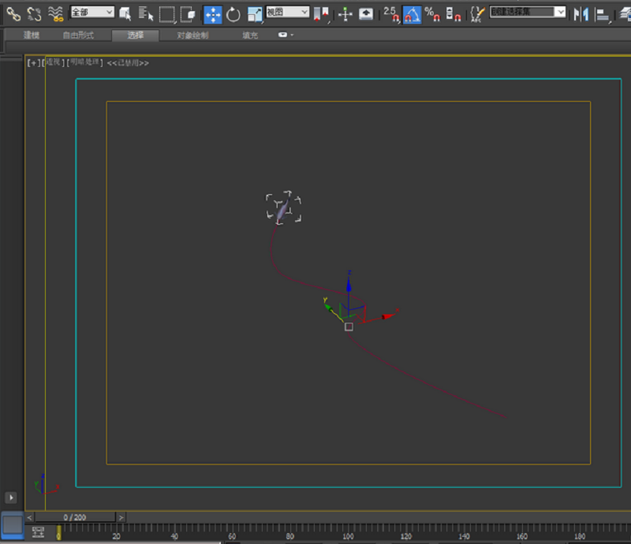Open the viewport 透视 view label menu

point(53,62)
